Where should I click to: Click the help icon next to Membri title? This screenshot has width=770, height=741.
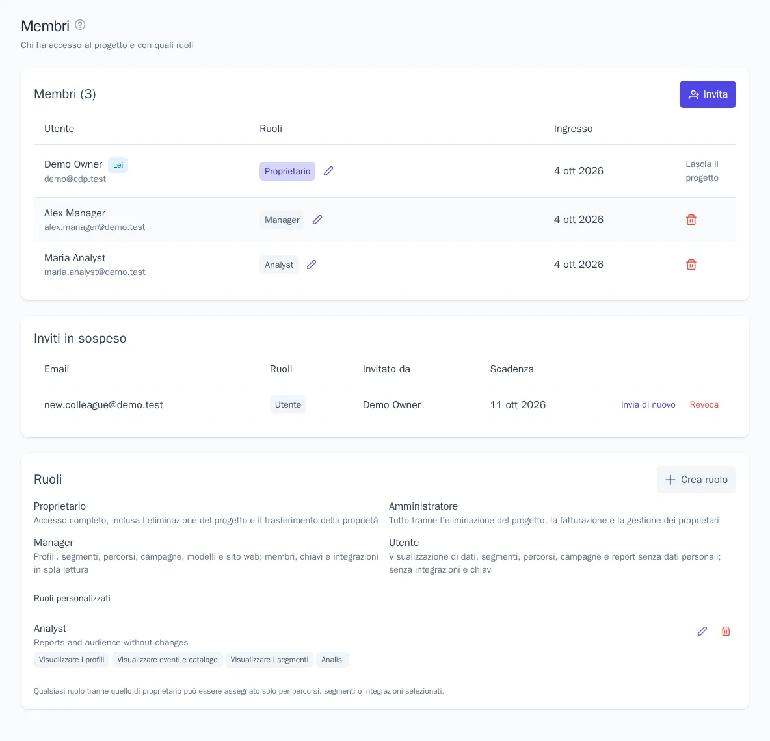[80, 25]
